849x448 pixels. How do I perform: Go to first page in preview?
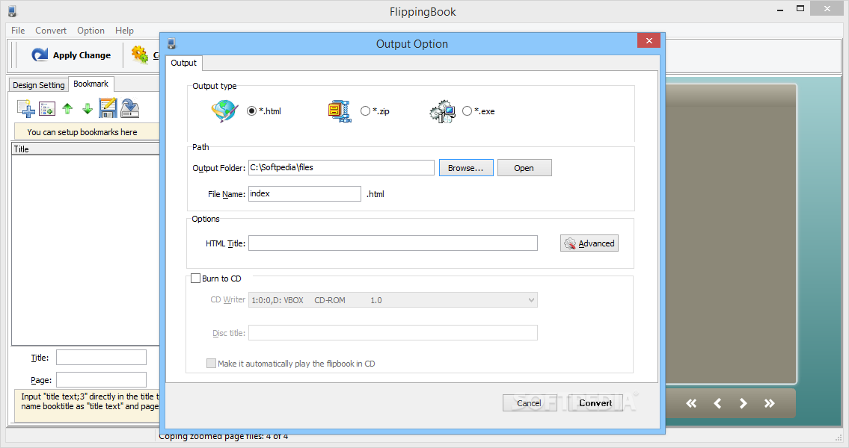click(x=691, y=403)
